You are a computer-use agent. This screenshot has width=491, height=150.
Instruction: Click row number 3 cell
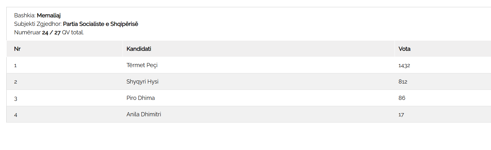[15, 98]
